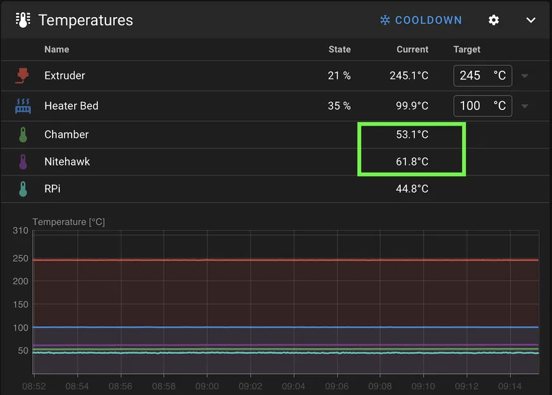
Task: Click the blue heater bed chart line
Action: [285, 327]
